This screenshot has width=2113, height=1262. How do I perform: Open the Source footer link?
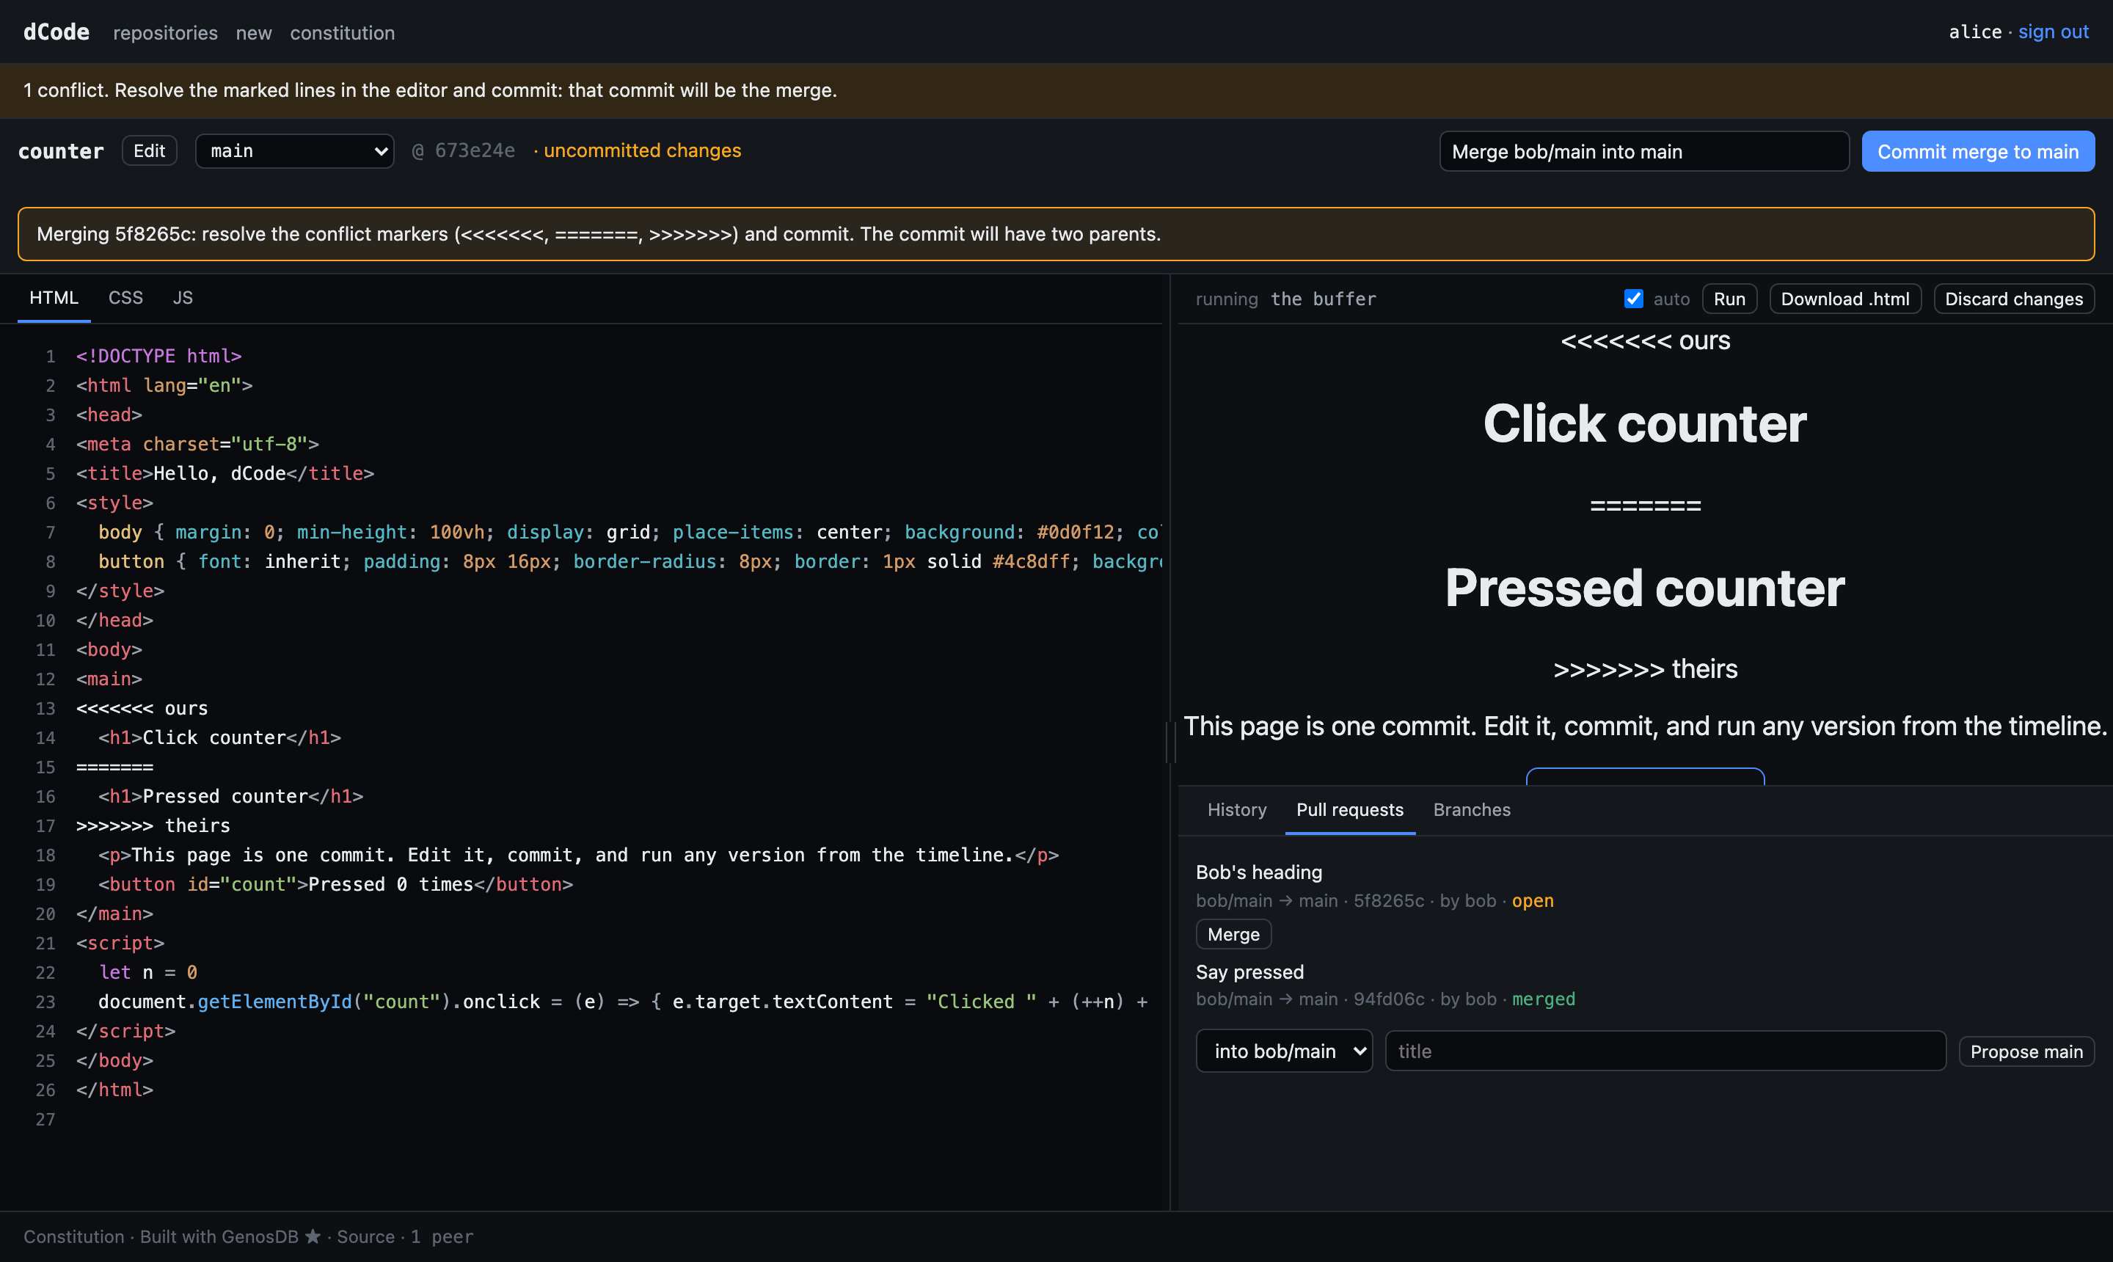[x=365, y=1236]
